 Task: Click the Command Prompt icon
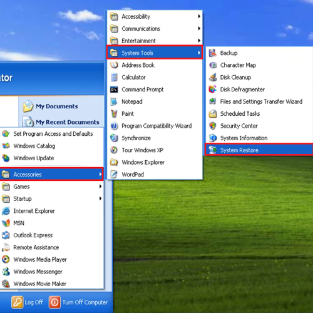[114, 90]
